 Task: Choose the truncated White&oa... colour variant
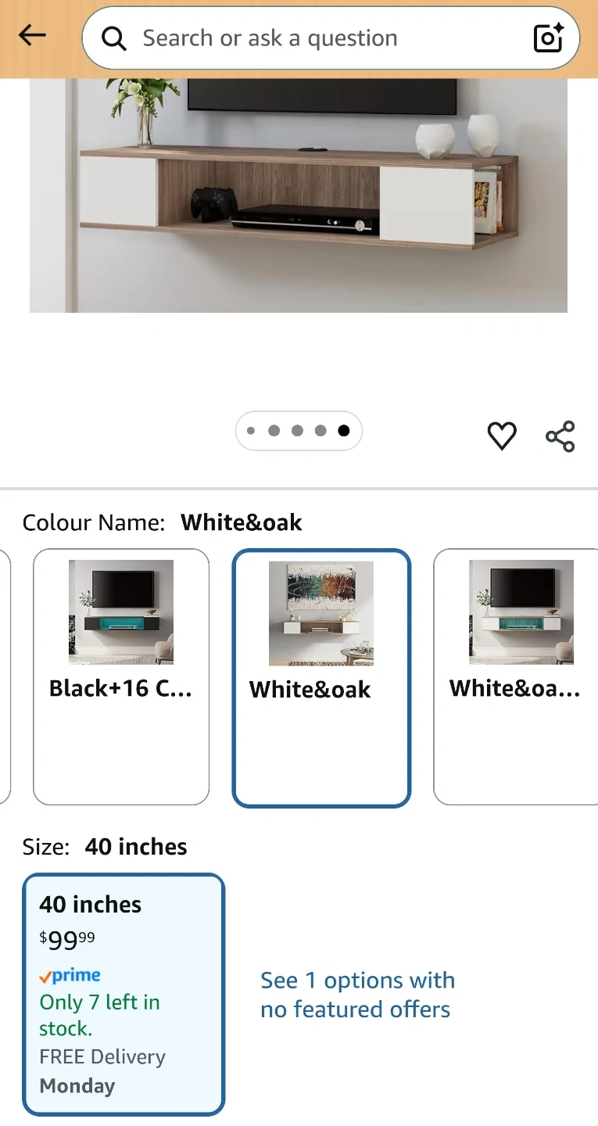(516, 676)
